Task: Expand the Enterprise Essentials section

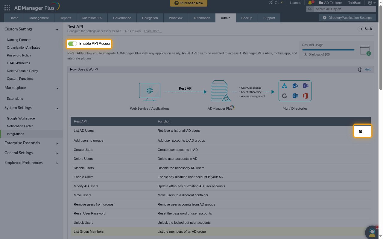Action: point(57,143)
